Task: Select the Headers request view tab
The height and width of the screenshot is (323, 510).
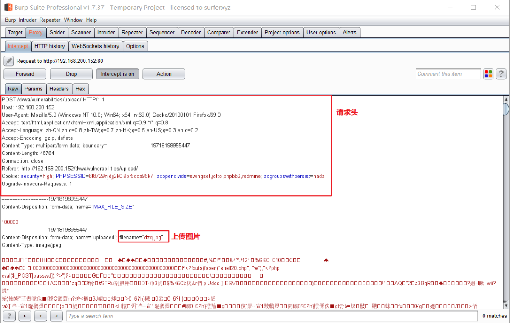Action: tap(59, 89)
